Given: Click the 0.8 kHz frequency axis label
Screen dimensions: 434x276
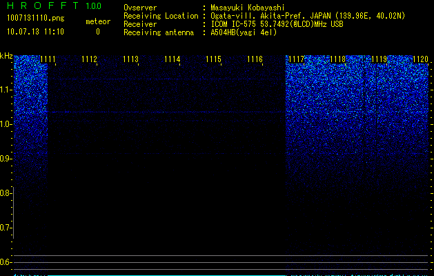Looking at the screenshot, I should [6, 193].
